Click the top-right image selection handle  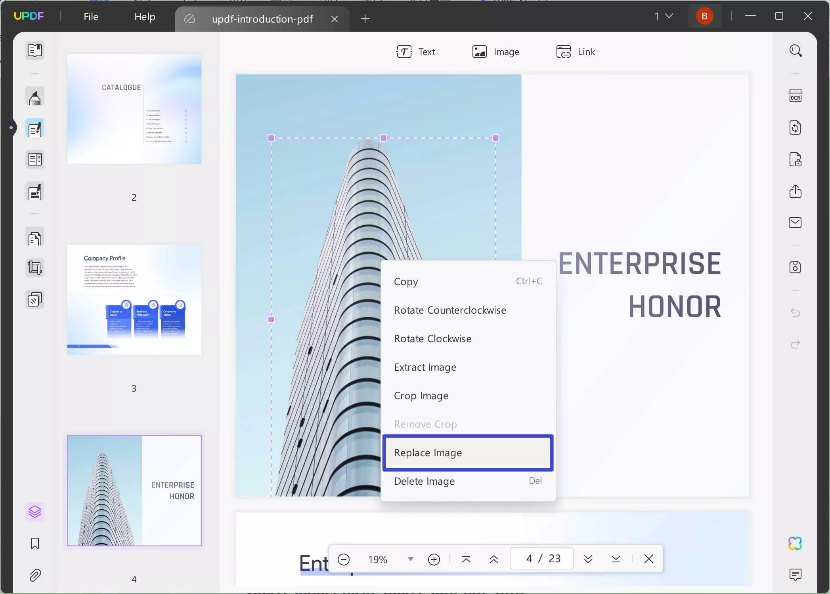[x=495, y=138]
